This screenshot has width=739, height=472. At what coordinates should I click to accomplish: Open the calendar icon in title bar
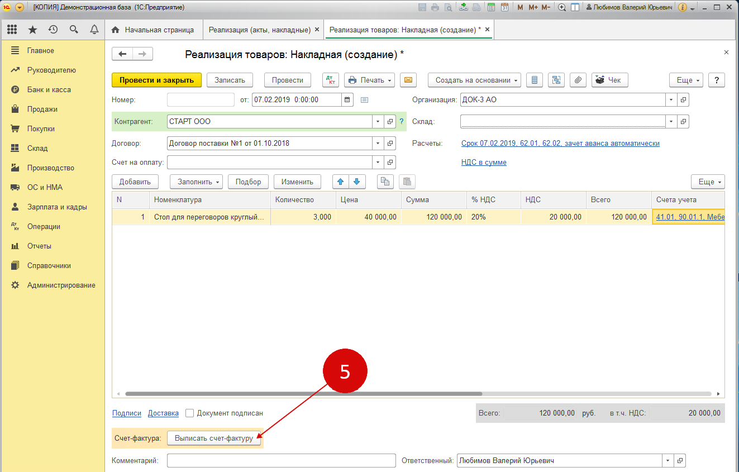[x=504, y=7]
